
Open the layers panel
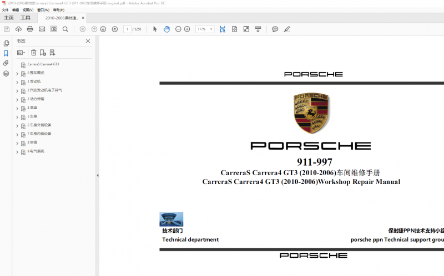pyautogui.click(x=6, y=74)
